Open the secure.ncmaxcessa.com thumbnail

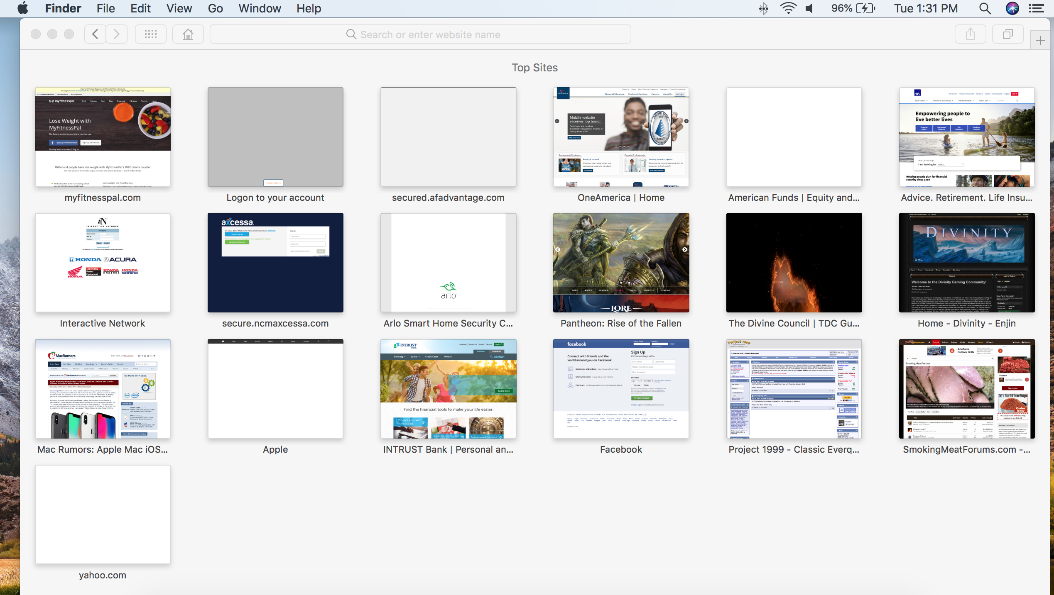click(275, 263)
